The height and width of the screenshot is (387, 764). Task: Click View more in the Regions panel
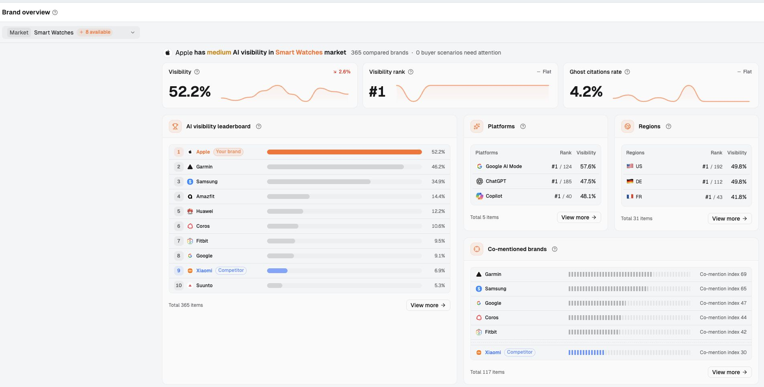pyautogui.click(x=730, y=219)
